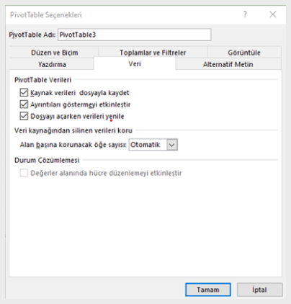Check Değerler alanında hücre düzenlemeyi etkinleştir
The height and width of the screenshot is (304, 291).
[x=24, y=173]
